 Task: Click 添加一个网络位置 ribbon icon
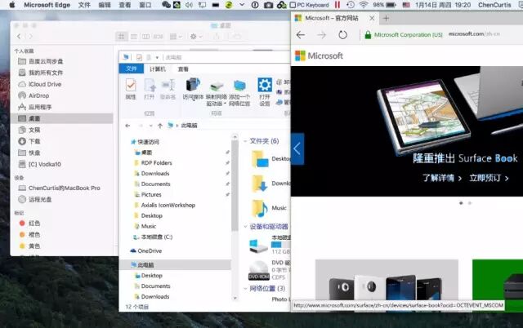pyautogui.click(x=239, y=92)
